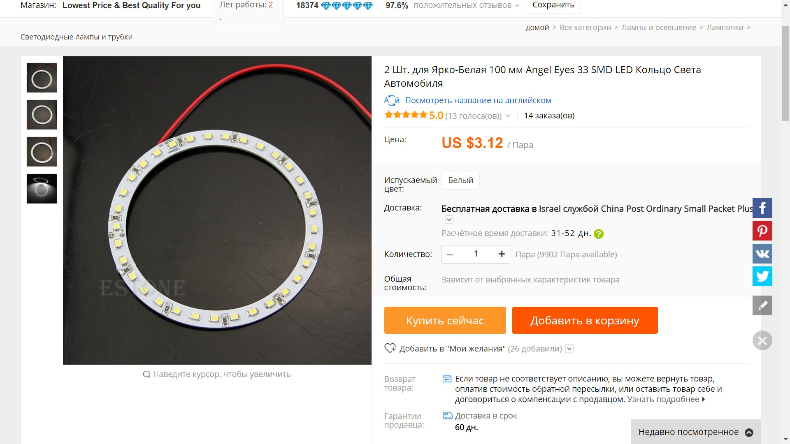This screenshot has height=444, width=790.
Task: Go to Лампы и освещение breadcrumb
Action: [x=658, y=28]
